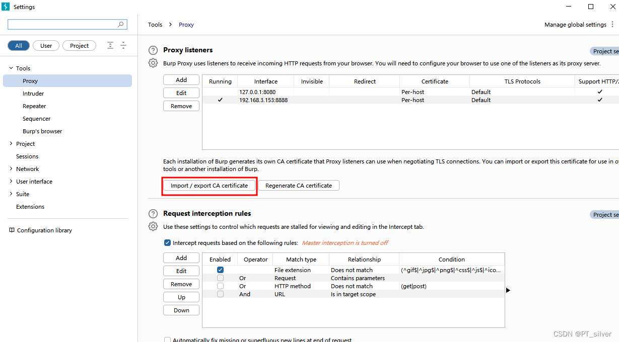Add a new proxy listener

(x=181, y=80)
